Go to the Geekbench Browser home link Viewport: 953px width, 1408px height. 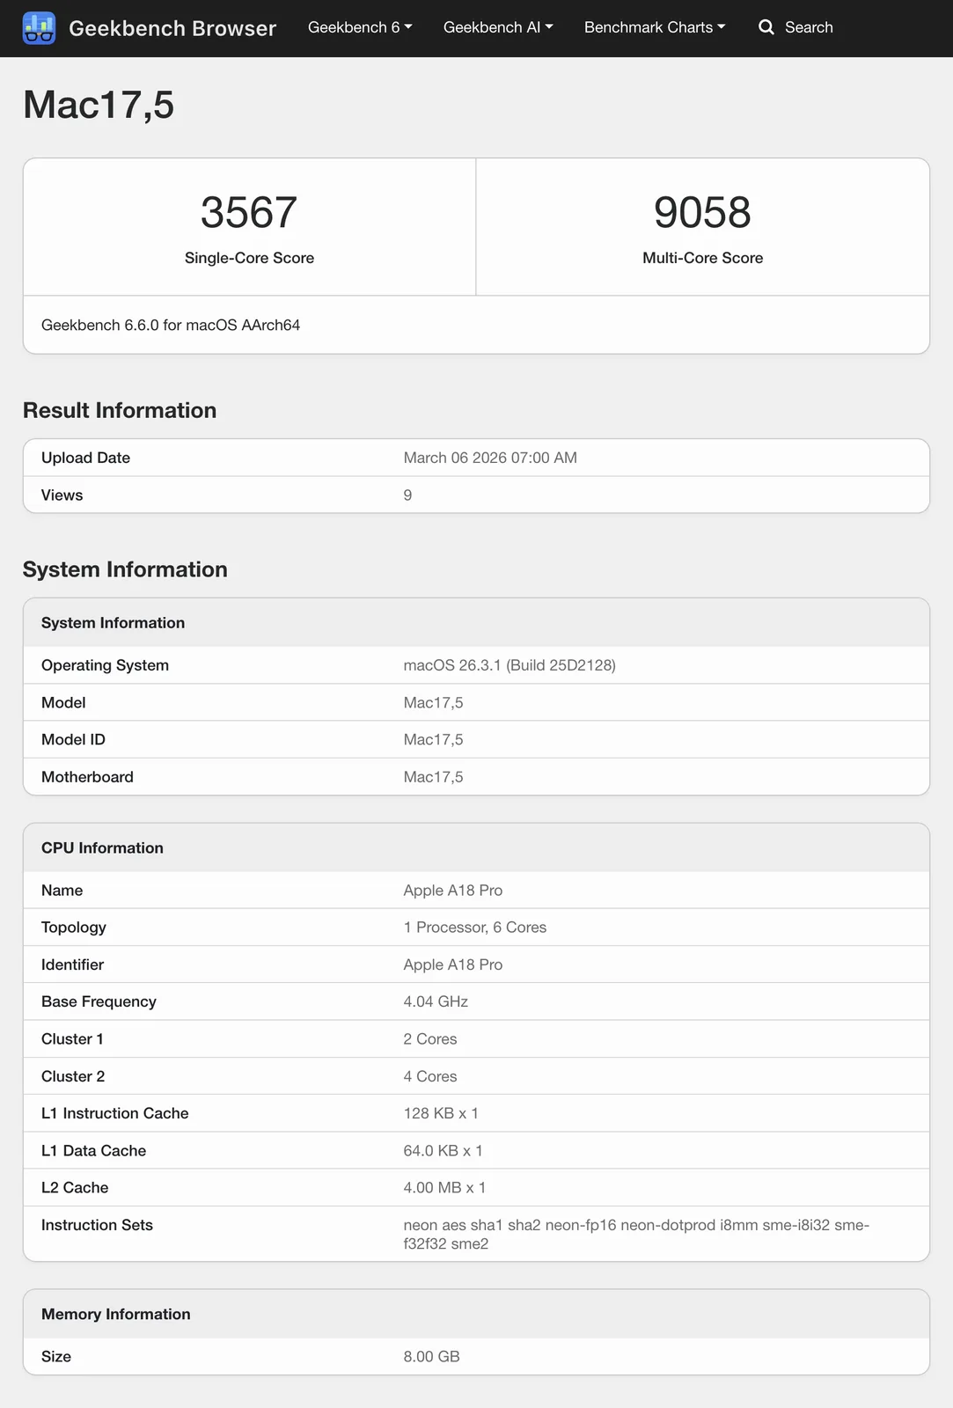[172, 28]
